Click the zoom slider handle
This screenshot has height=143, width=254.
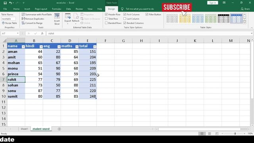[235, 133]
